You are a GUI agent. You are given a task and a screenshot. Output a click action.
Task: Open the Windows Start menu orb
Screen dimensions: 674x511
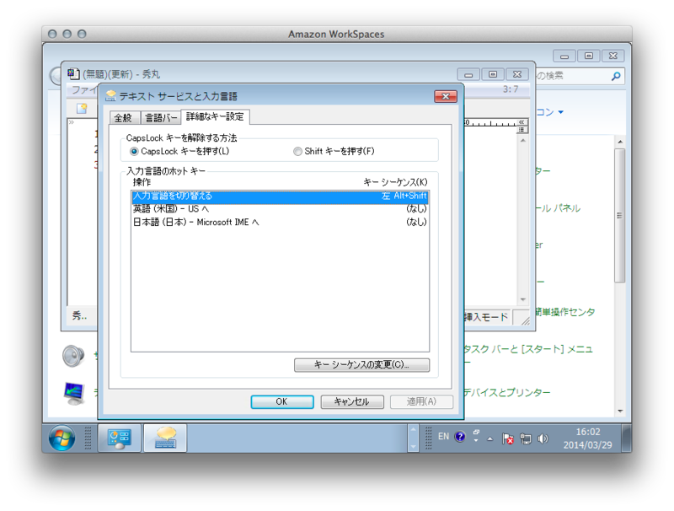click(62, 438)
